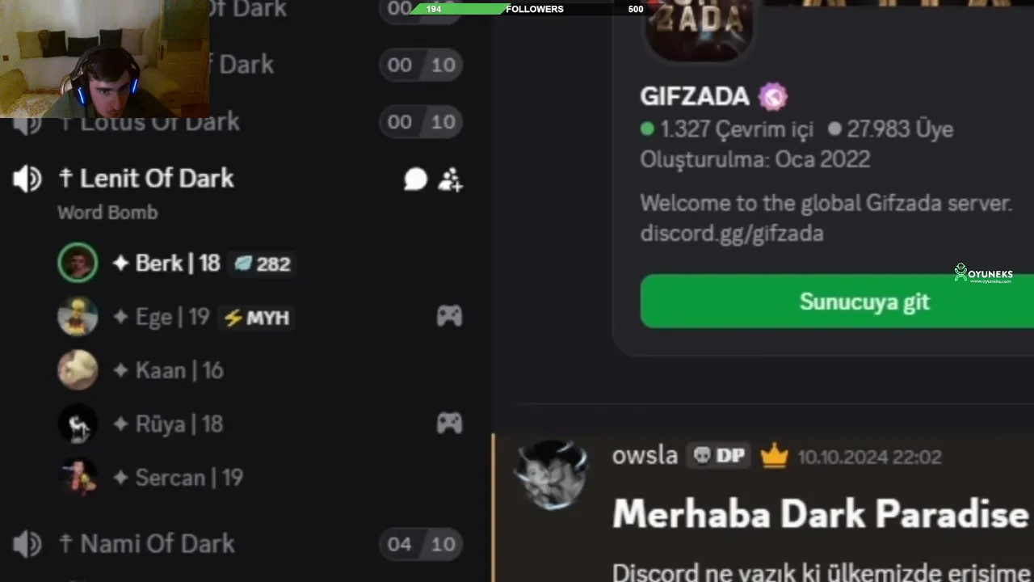1034x582 pixels.
Task: Go to server with Sunucuya git button
Action: 837,302
